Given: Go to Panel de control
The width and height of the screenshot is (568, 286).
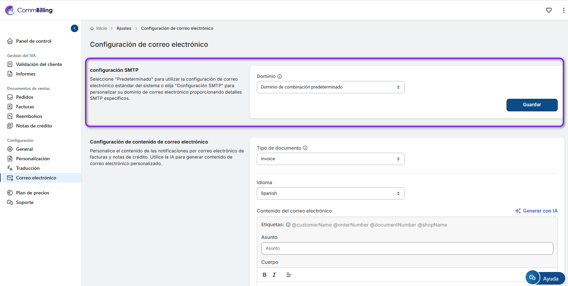Looking at the screenshot, I should point(34,41).
